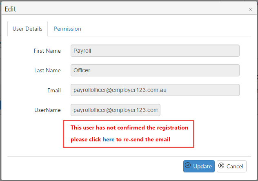
Task: Click the Email label text
Action: coord(54,90)
